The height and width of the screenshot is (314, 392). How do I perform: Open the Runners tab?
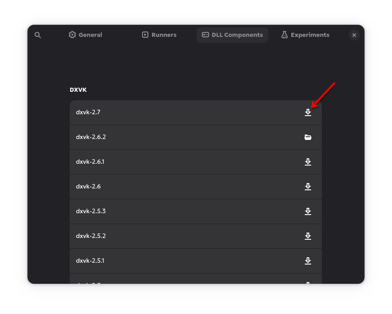(x=159, y=35)
